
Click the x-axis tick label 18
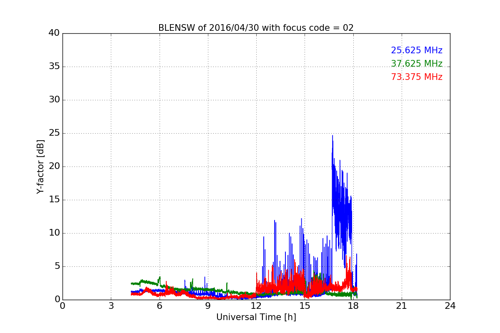(353, 306)
